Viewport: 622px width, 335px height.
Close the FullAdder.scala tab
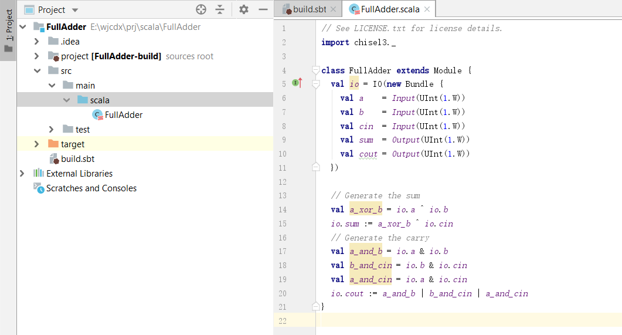click(x=427, y=9)
